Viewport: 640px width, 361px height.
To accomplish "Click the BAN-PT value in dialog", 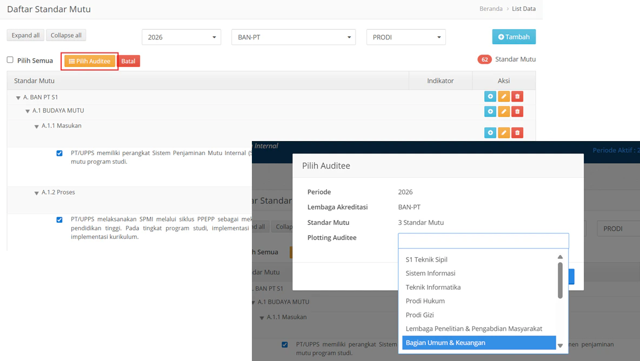I will pyautogui.click(x=409, y=207).
